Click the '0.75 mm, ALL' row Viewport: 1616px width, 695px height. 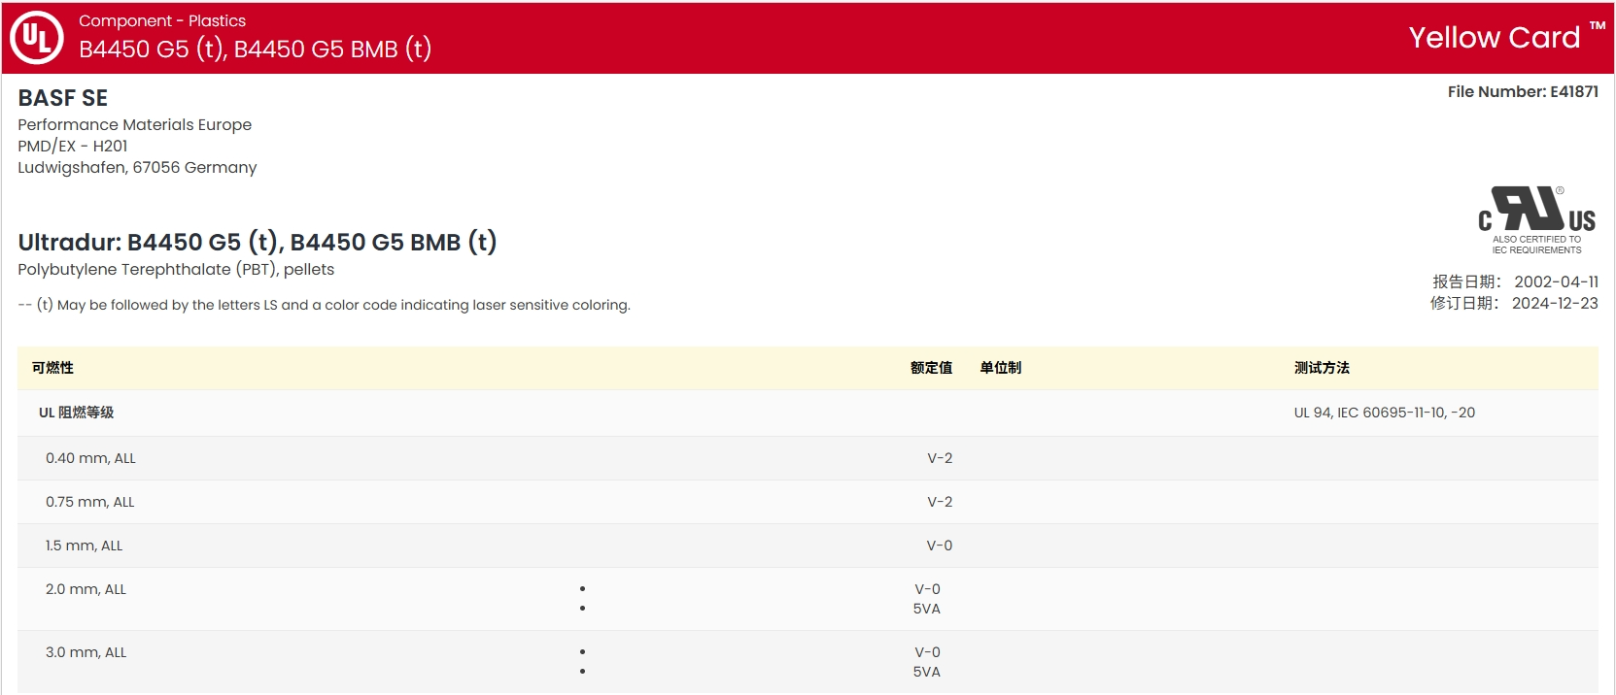(808, 502)
